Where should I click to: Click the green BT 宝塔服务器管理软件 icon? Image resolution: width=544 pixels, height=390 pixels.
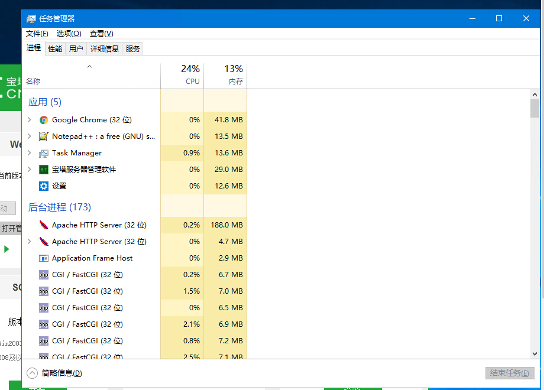(x=43, y=170)
